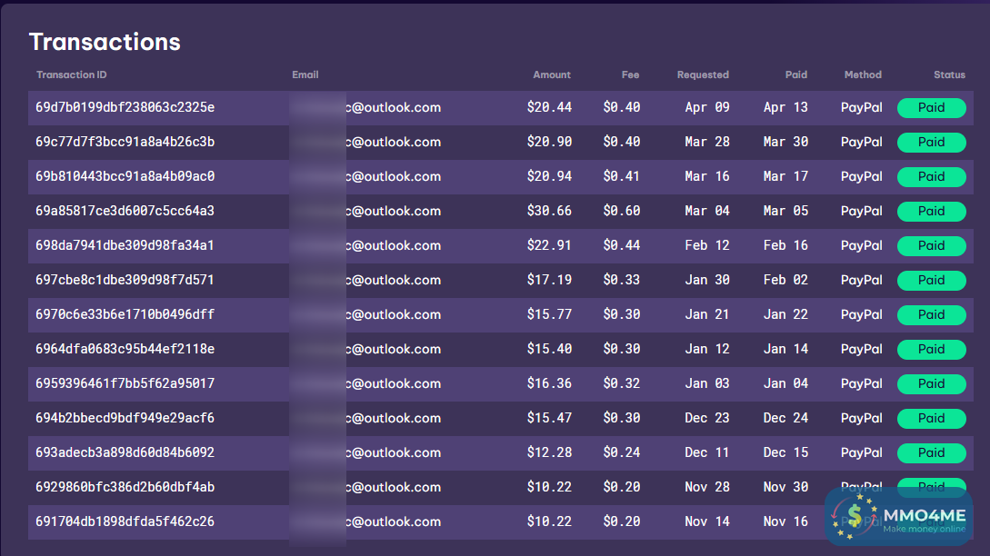990x556 pixels.
Task: Click Paid status badge for Jan 30 request
Action: click(931, 280)
